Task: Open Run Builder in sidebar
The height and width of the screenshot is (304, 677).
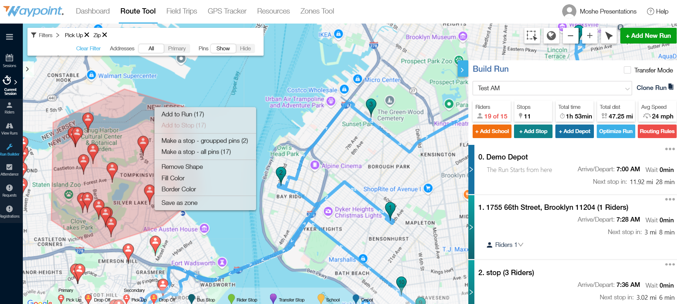Action: pos(10,150)
